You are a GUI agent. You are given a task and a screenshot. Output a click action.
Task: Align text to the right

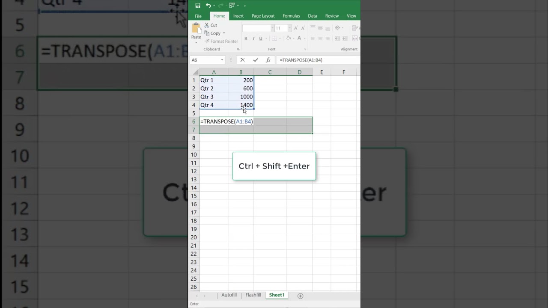(328, 38)
